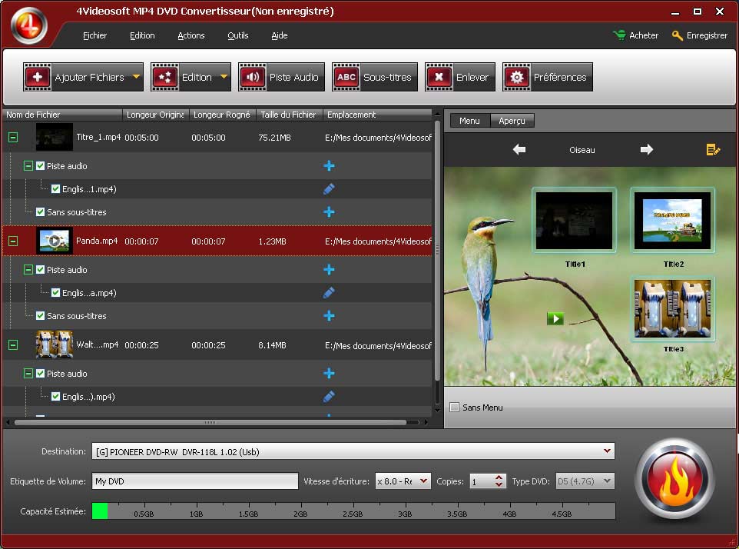The width and height of the screenshot is (739, 549).
Task: Open Préférences with the gear icon
Action: pos(548,77)
